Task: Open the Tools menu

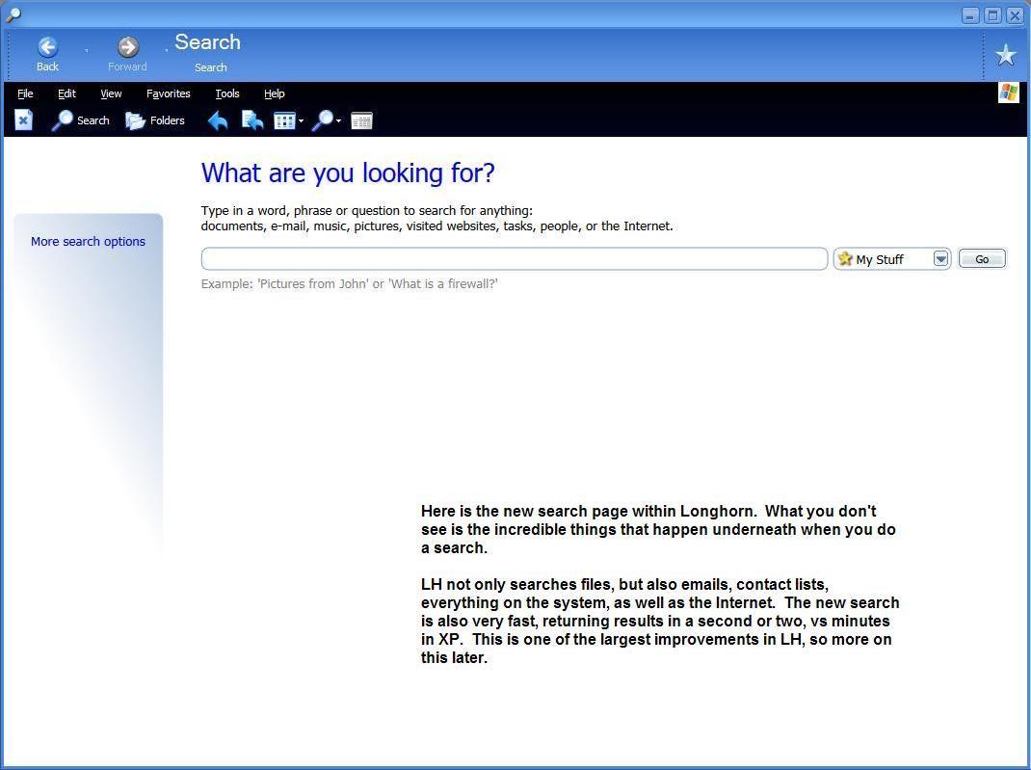Action: [227, 93]
